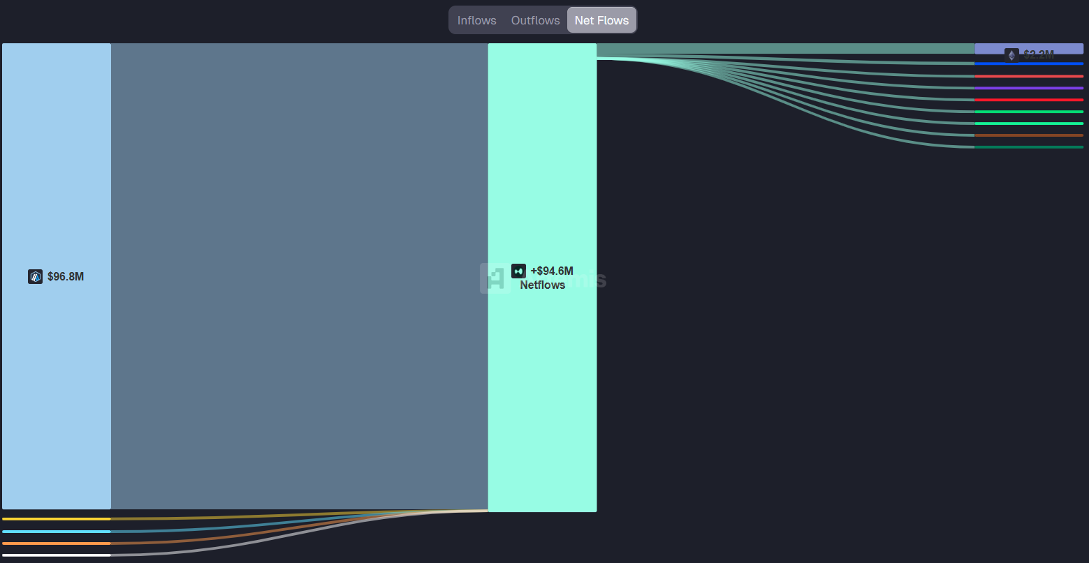Screen dimensions: 1089x563
Task: Select the dark green bottom destination bar
Action: coord(1029,147)
